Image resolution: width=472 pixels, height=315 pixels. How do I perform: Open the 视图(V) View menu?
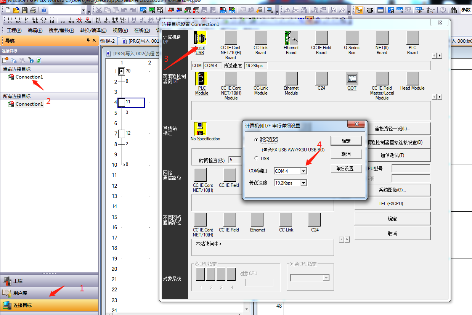[120, 31]
